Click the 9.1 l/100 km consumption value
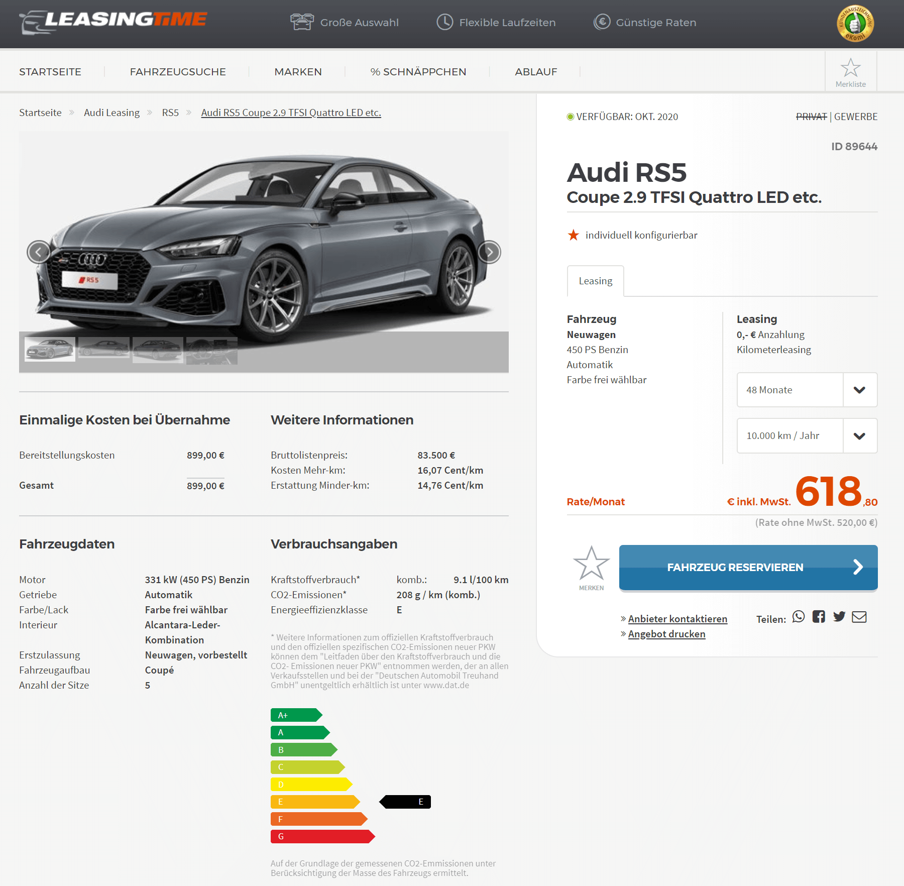Viewport: 904px width, 886px height. pos(481,580)
